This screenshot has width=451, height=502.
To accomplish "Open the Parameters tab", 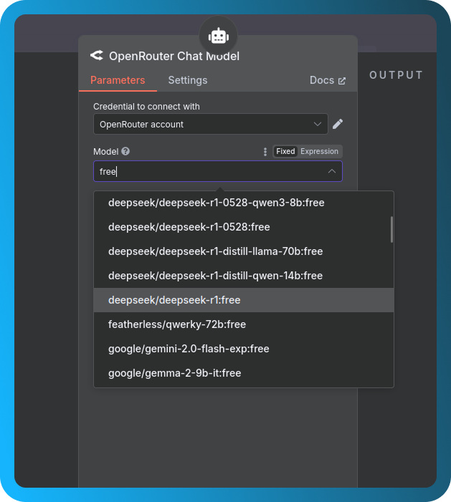I will (x=118, y=80).
